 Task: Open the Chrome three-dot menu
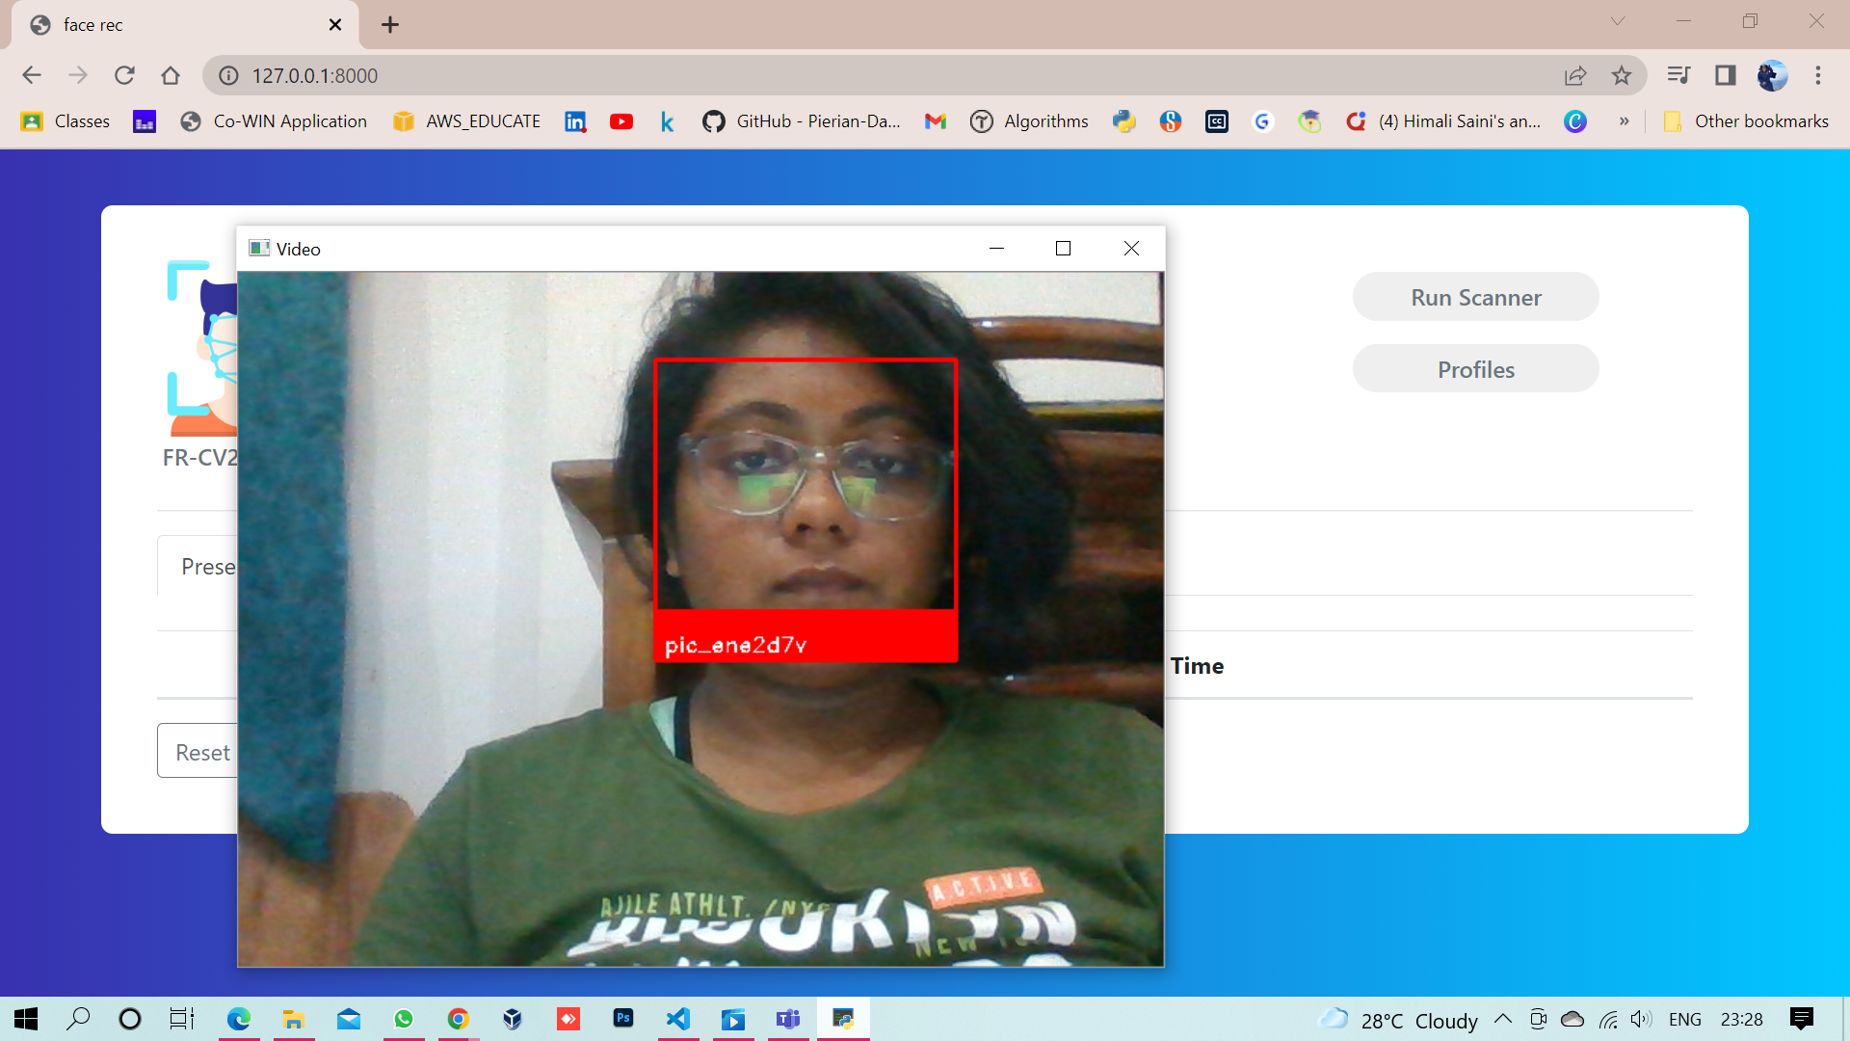point(1819,75)
